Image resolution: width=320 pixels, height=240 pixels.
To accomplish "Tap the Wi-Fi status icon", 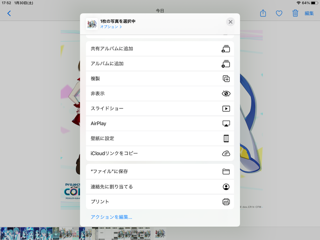I will pyautogui.click(x=298, y=3).
